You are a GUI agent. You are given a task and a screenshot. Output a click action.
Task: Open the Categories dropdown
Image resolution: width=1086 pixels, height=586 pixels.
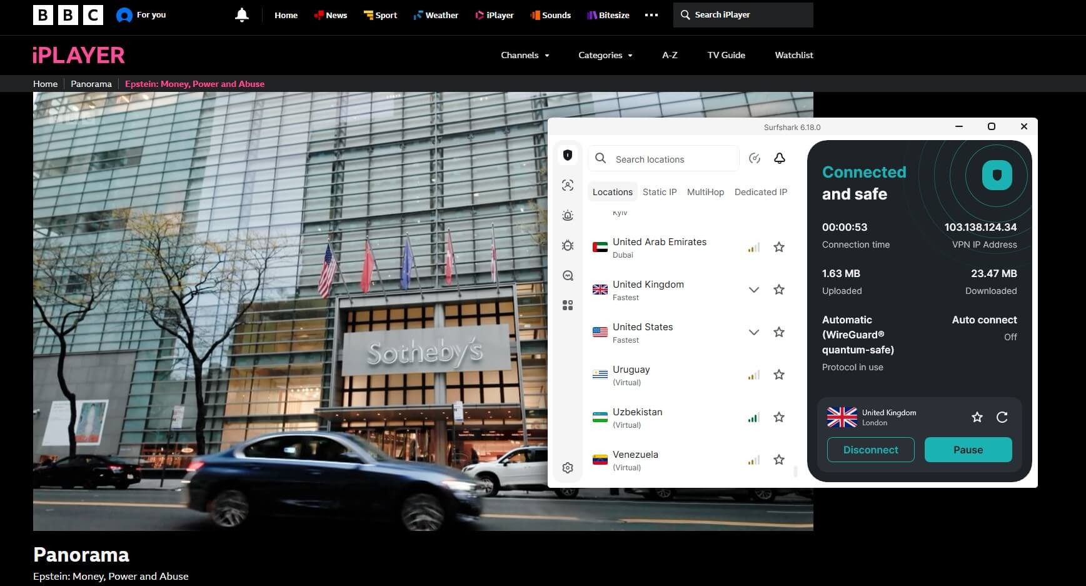(x=606, y=55)
